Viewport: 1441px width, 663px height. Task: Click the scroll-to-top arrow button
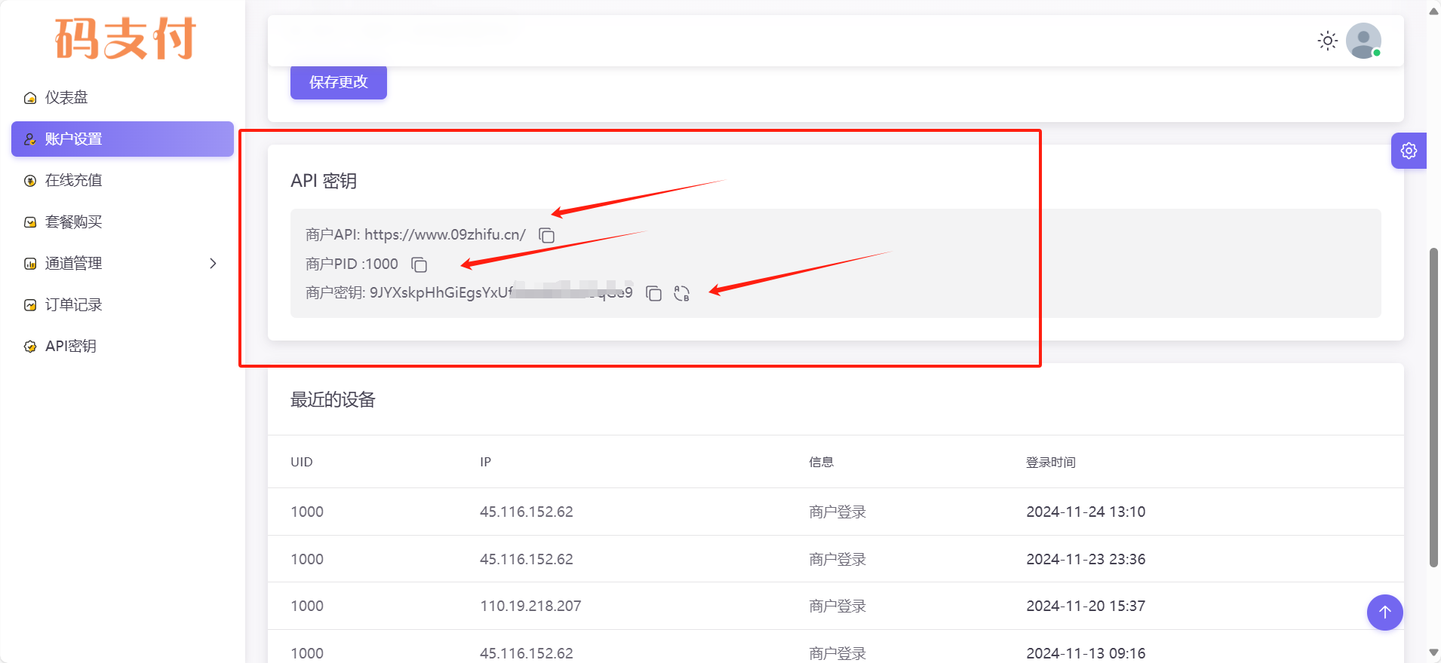coord(1384,613)
